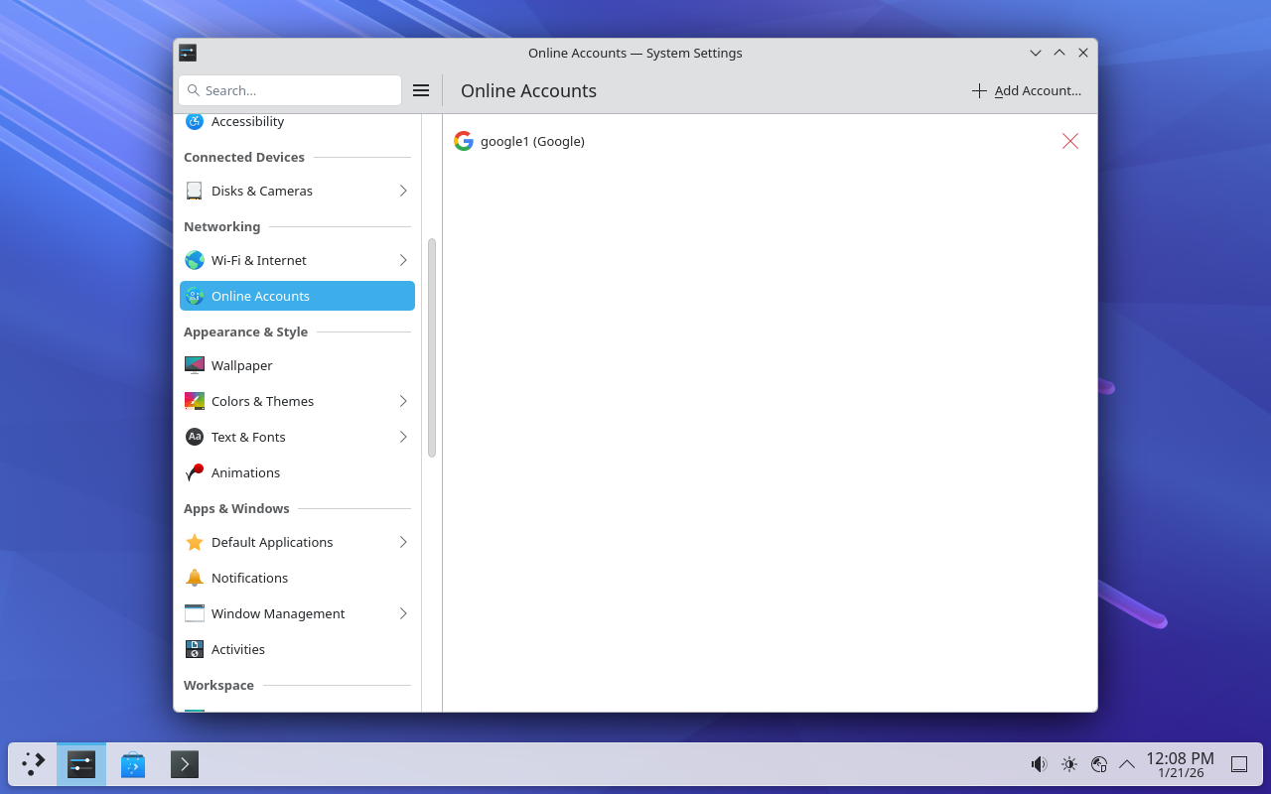
Task: Open brightness control in system tray
Action: [x=1068, y=764]
